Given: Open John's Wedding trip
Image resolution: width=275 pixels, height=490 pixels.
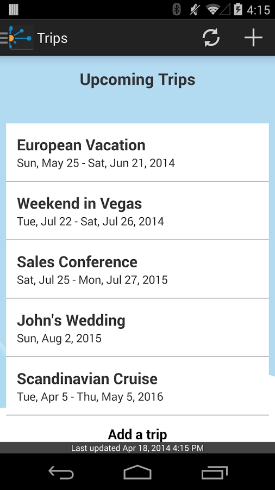Looking at the screenshot, I should (x=137, y=328).
